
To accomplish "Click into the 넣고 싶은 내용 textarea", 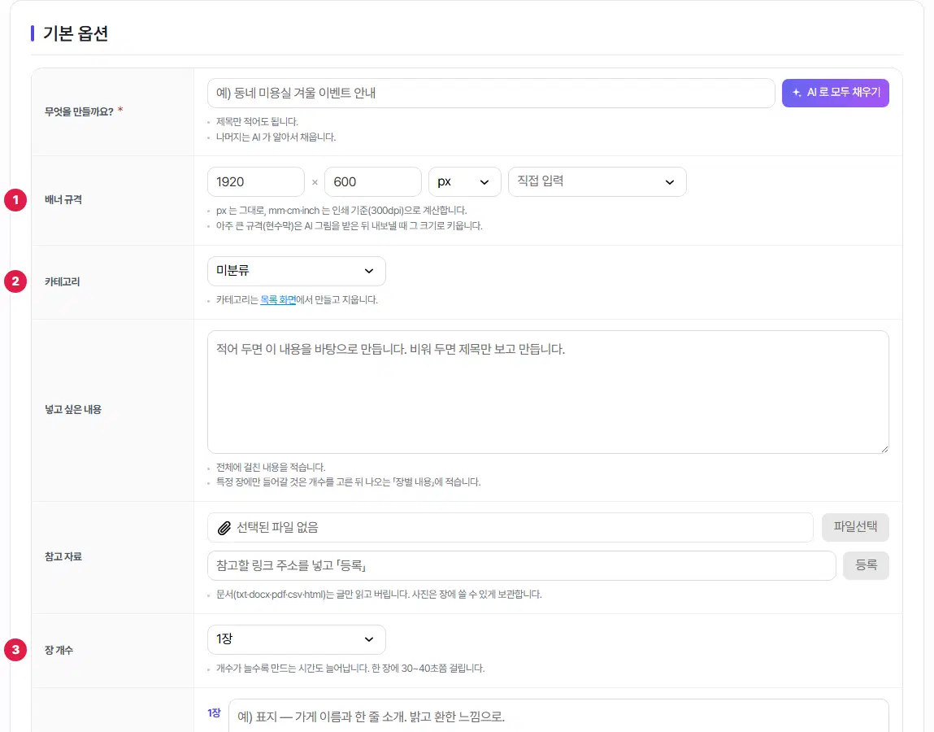I will click(x=548, y=392).
